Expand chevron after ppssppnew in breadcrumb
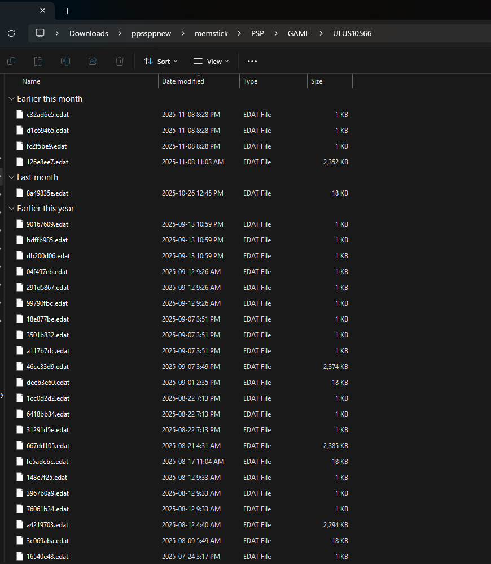The width and height of the screenshot is (491, 564). [183, 33]
